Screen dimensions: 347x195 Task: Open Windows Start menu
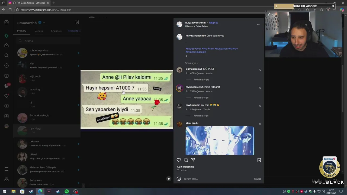click(4, 191)
